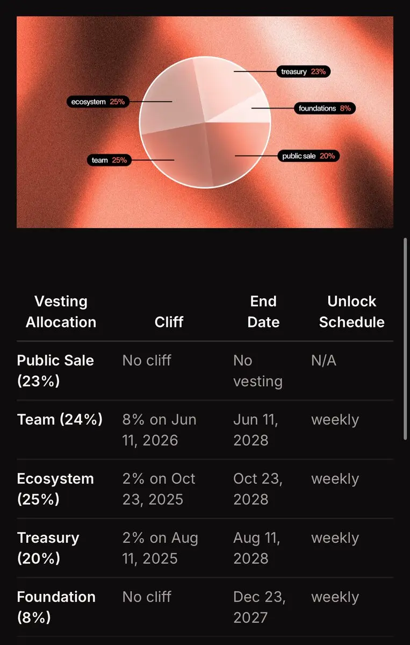Select the Team (24%) row label
Image resolution: width=410 pixels, height=645 pixels.
[60, 419]
